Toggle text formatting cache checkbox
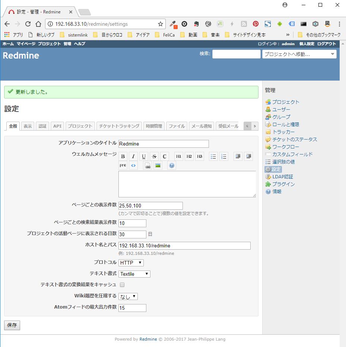346x347 pixels. (x=122, y=285)
